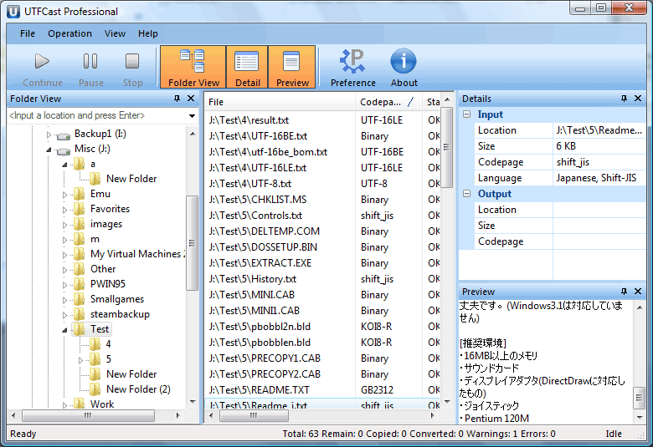The height and width of the screenshot is (447, 653).
Task: Pin the Folder View panel
Action: pos(177,99)
